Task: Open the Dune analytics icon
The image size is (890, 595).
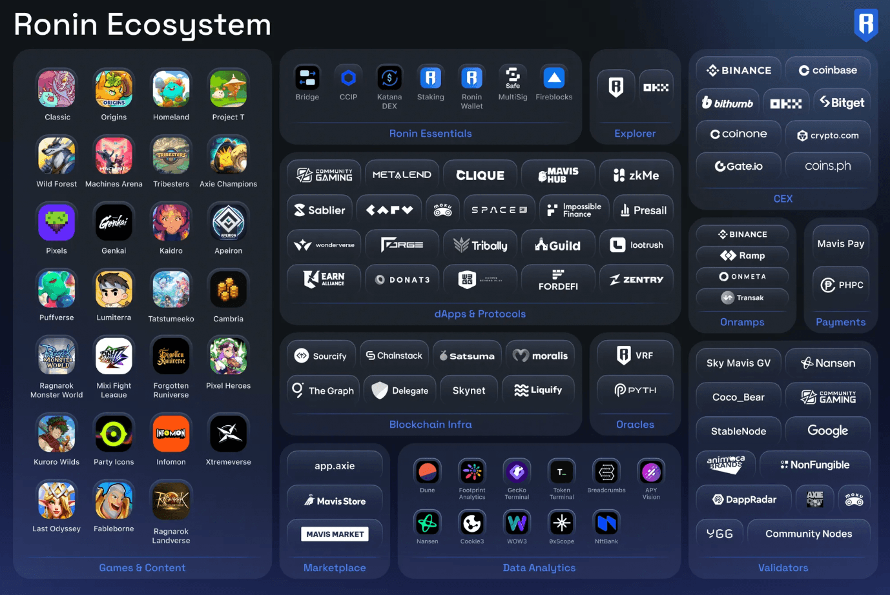Action: click(x=428, y=472)
